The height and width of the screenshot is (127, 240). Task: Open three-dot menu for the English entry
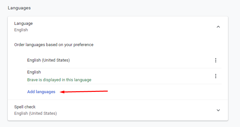pos(215,76)
